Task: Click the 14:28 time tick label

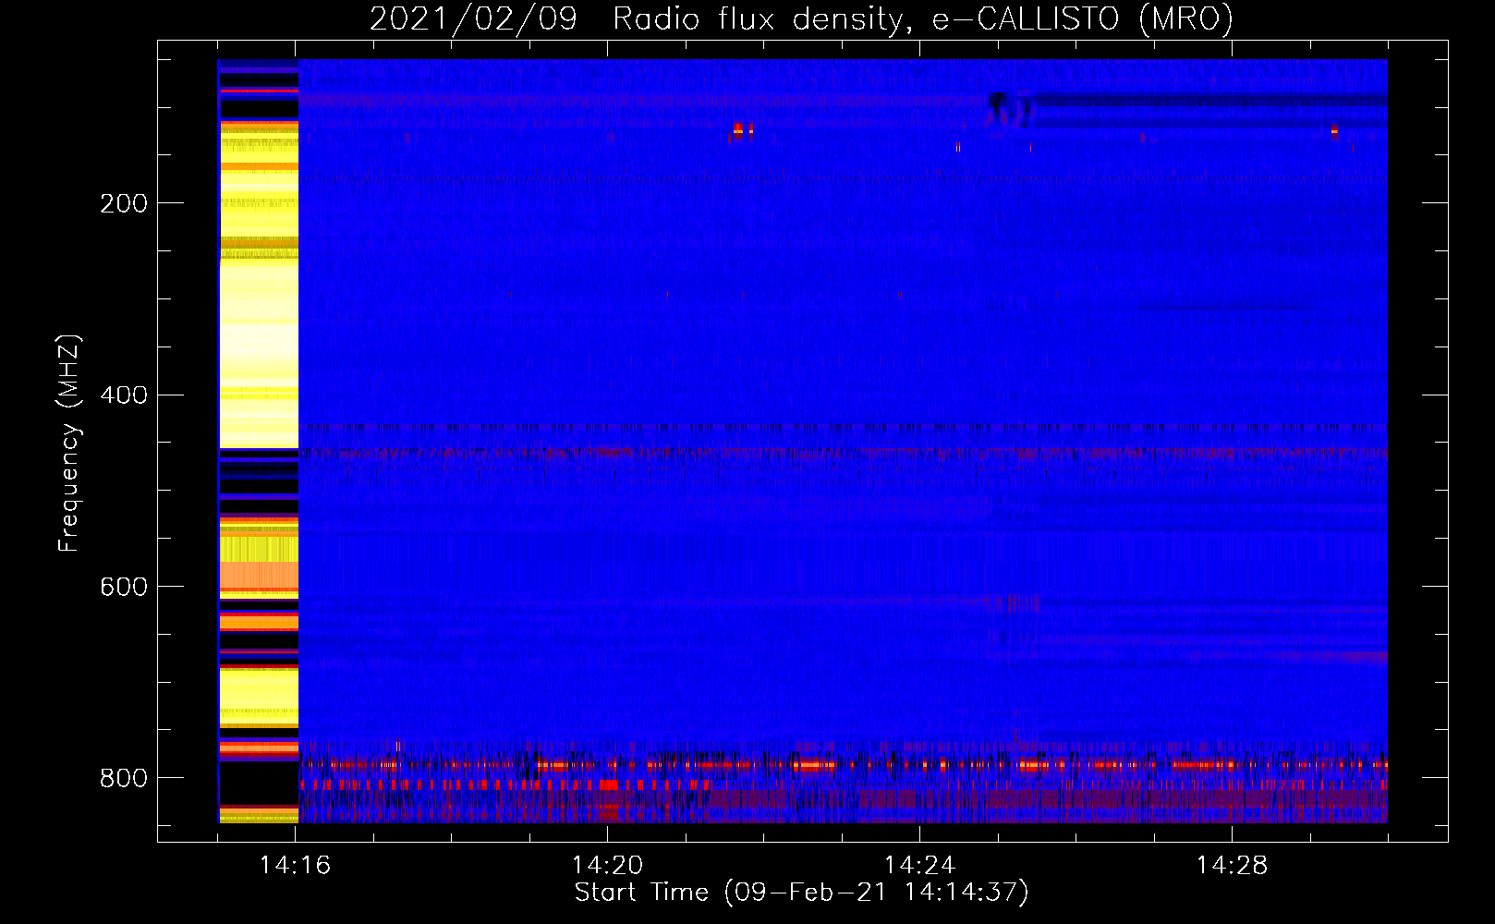Action: (x=1232, y=866)
